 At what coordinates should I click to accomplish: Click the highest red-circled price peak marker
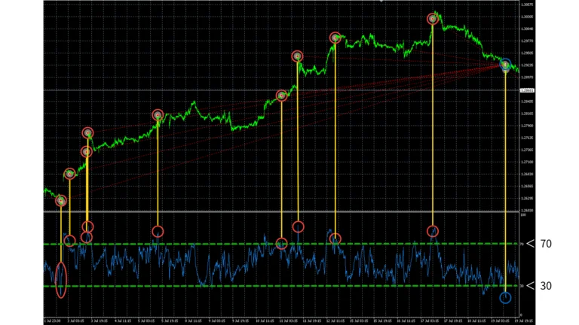[x=433, y=19]
